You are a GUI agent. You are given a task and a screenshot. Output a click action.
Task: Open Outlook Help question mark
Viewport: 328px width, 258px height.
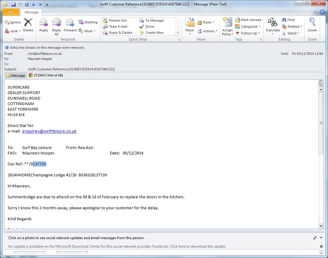click(x=322, y=12)
